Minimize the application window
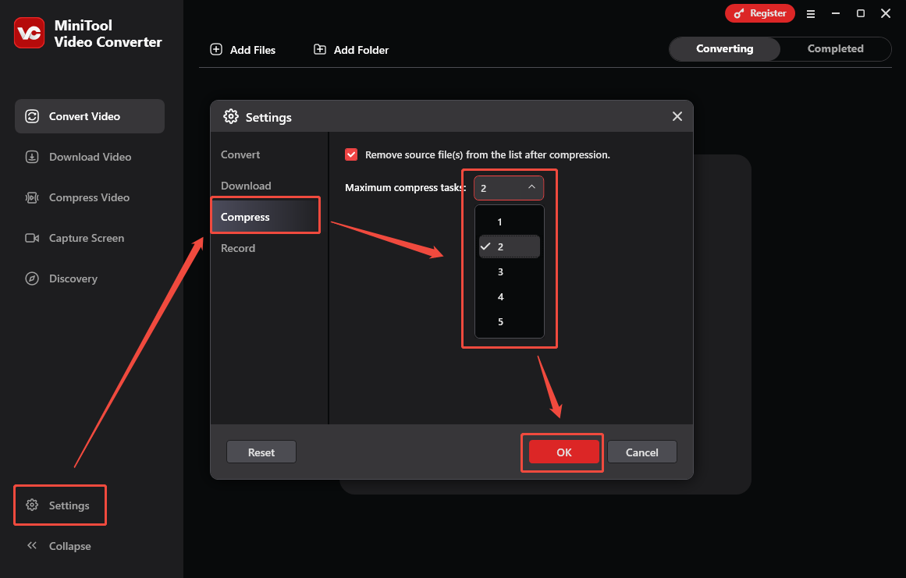 click(x=836, y=13)
